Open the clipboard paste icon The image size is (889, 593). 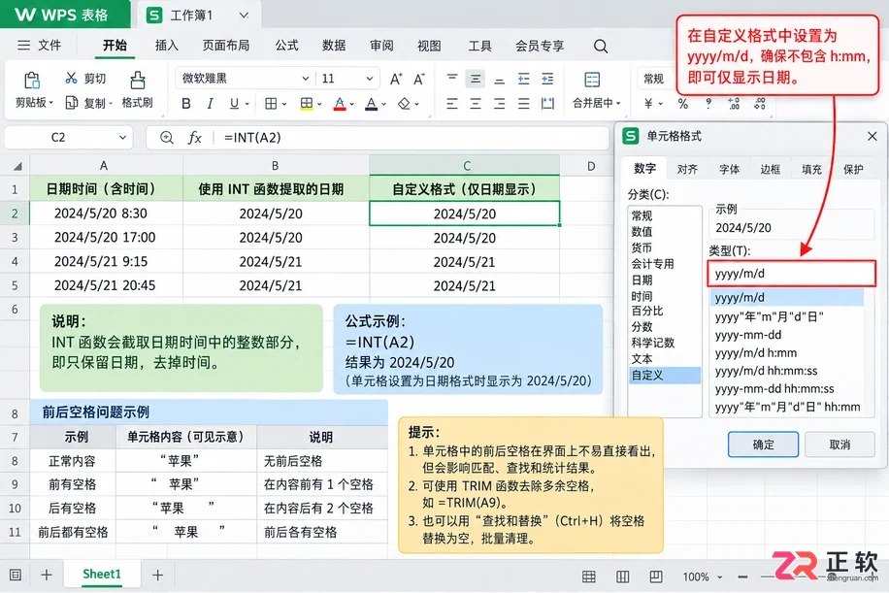[x=32, y=80]
